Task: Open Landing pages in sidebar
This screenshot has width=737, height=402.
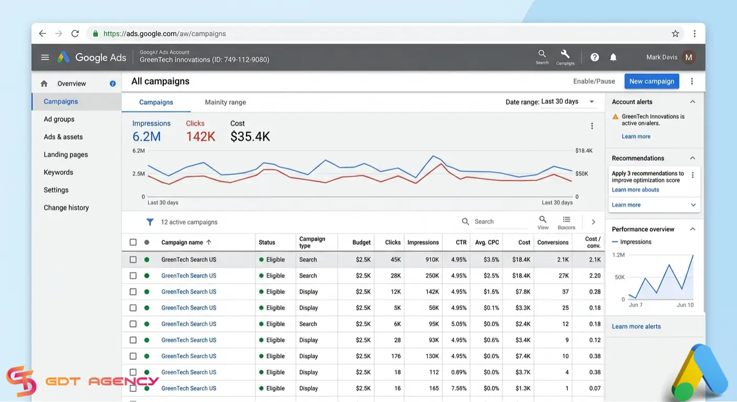Action: pos(66,155)
